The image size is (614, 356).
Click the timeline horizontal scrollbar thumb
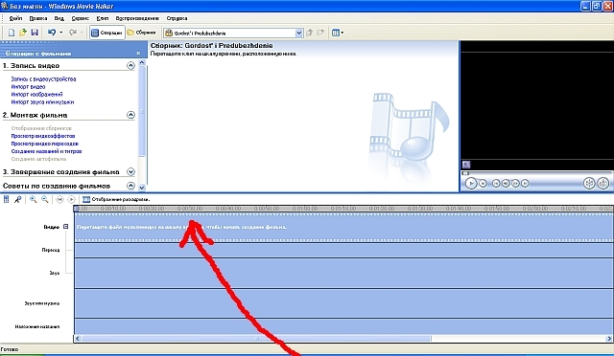point(256,339)
